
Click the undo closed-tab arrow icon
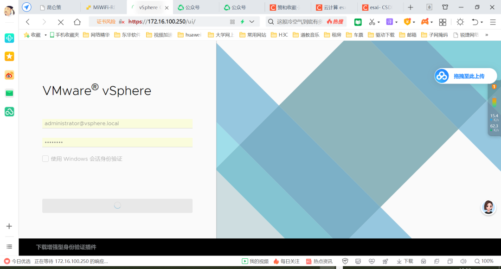(475, 22)
